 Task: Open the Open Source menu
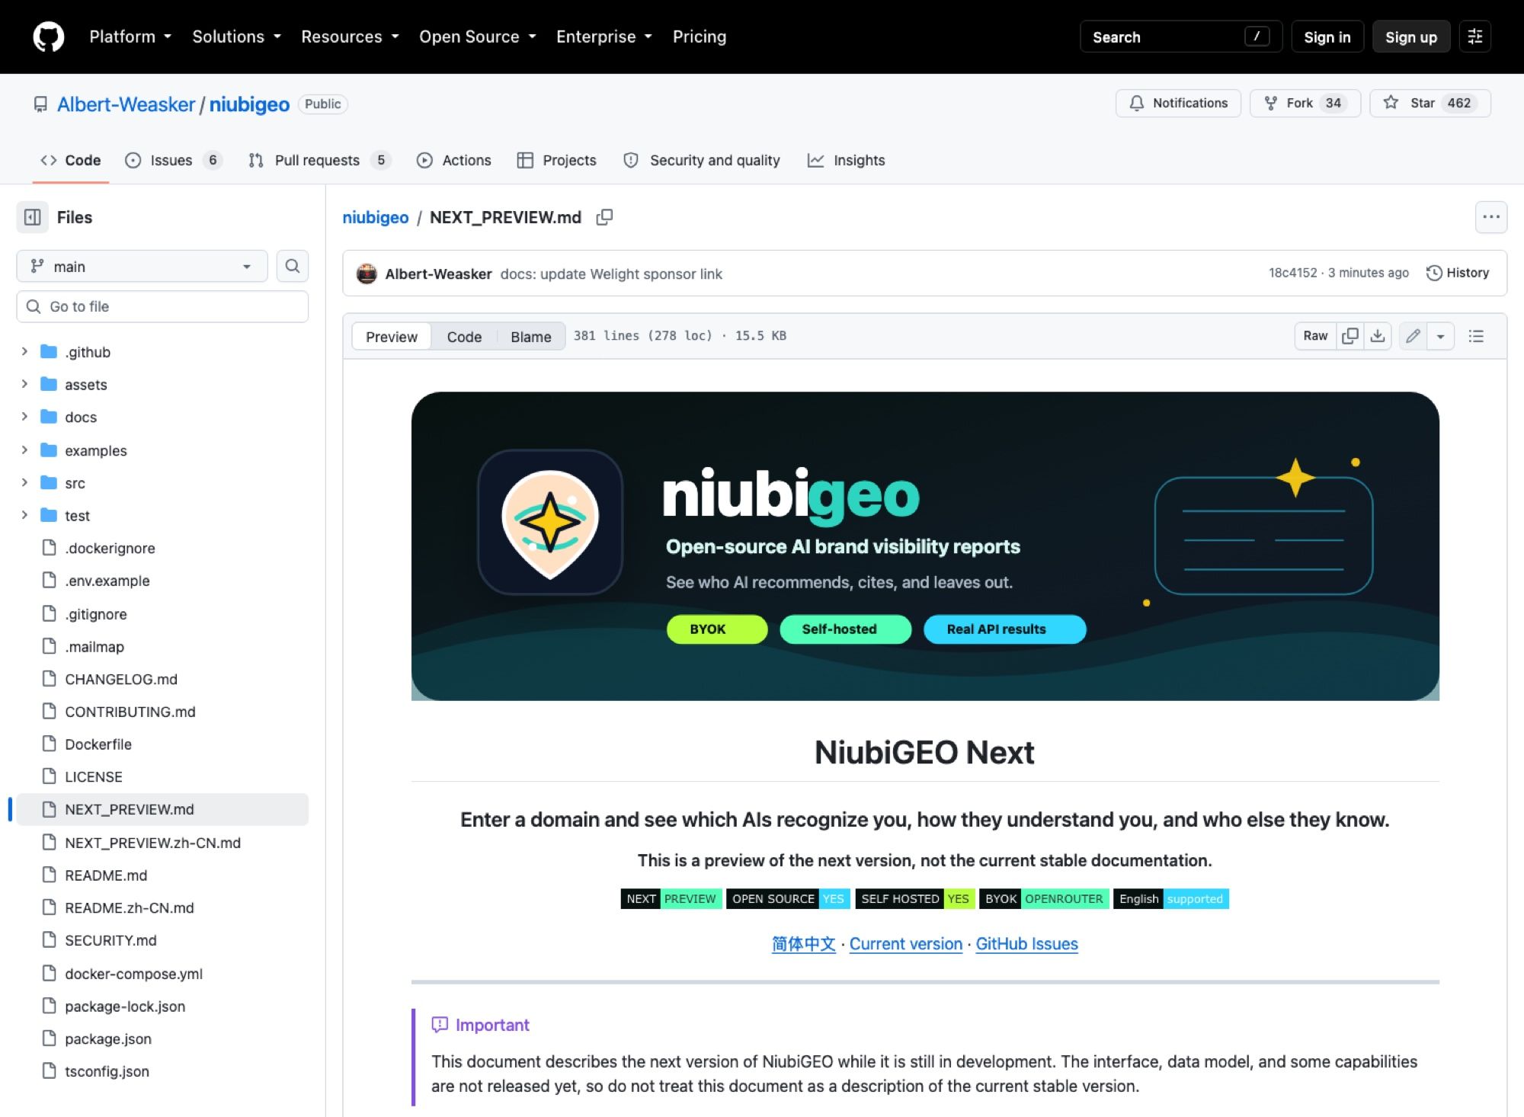pyautogui.click(x=478, y=37)
